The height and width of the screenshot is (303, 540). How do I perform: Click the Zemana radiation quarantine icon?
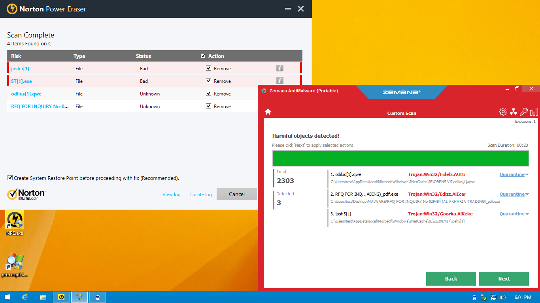click(x=514, y=112)
